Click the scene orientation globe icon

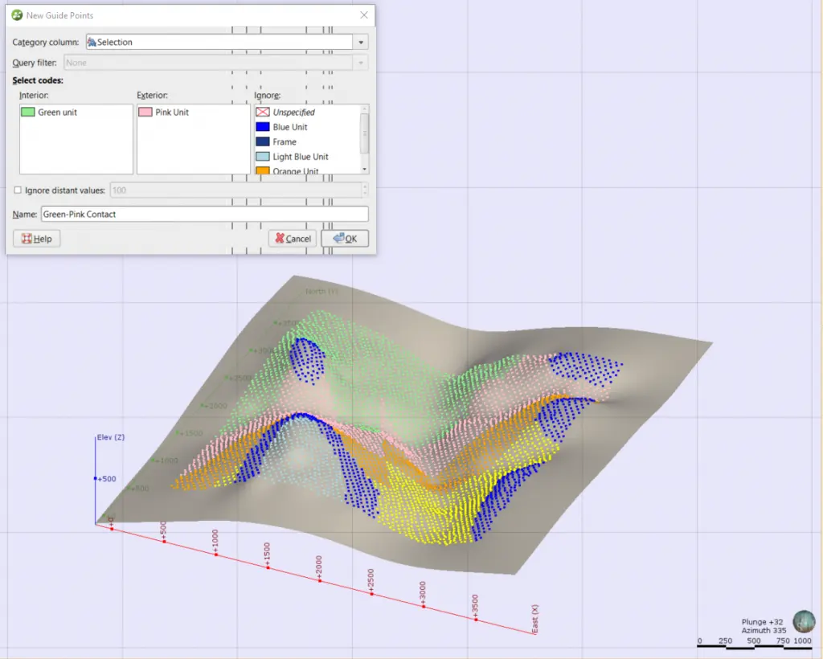pos(804,622)
